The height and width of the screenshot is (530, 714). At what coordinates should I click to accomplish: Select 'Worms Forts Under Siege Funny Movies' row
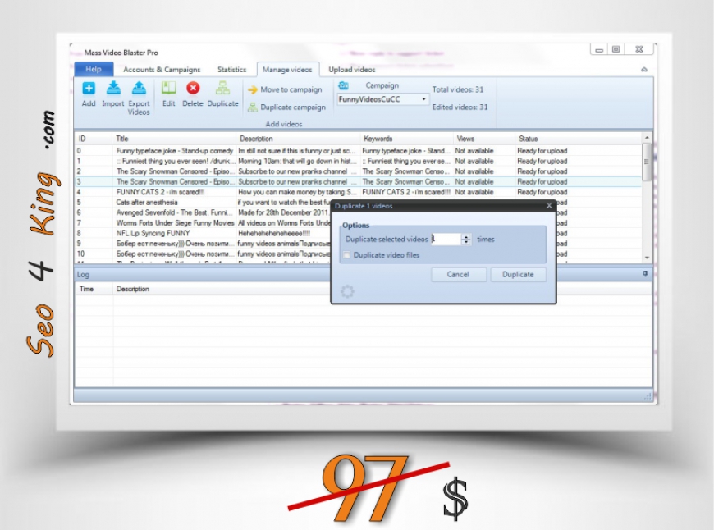pyautogui.click(x=203, y=223)
